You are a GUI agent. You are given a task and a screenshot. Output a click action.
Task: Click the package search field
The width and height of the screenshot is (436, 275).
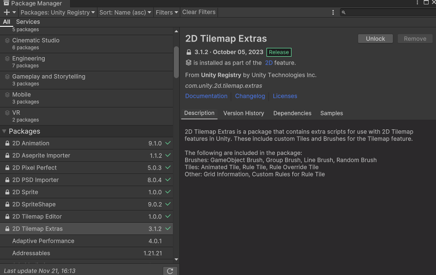coord(388,13)
